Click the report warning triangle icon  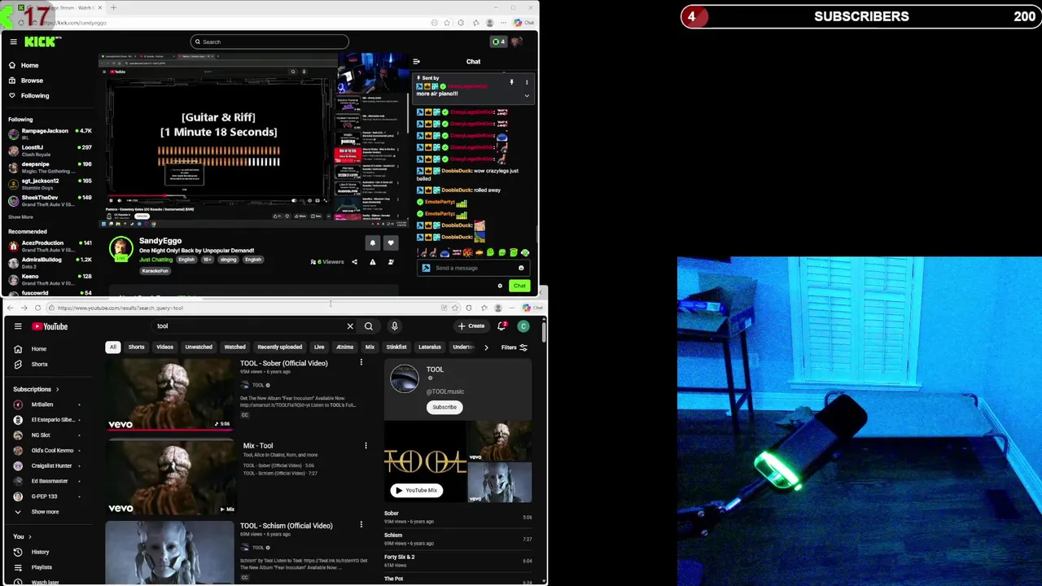373,262
